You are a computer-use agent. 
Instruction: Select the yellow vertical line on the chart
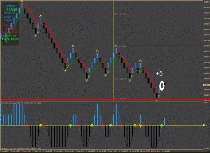coord(114,51)
